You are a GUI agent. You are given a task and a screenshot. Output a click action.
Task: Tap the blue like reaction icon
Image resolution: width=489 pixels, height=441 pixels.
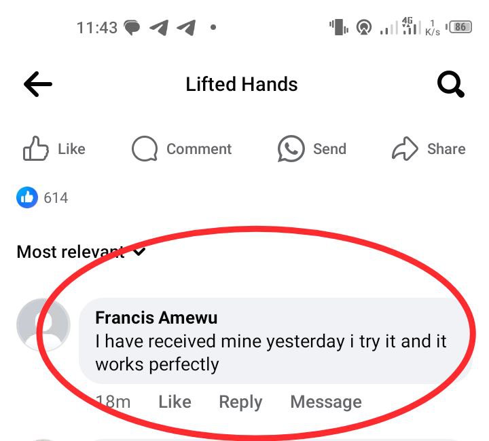click(x=27, y=197)
